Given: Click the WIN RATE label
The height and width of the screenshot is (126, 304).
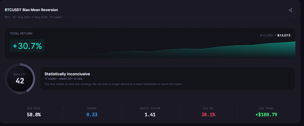Looking at the screenshot, I should click(x=34, y=108).
